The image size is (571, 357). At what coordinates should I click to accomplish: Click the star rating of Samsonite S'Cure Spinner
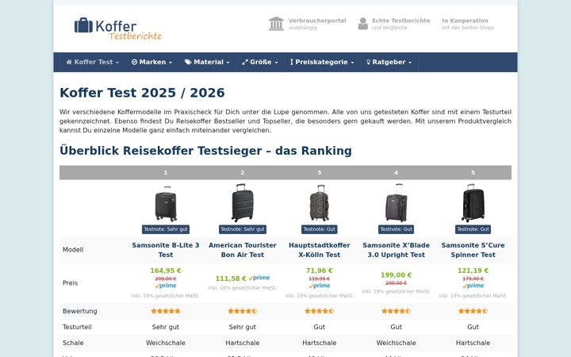click(473, 311)
